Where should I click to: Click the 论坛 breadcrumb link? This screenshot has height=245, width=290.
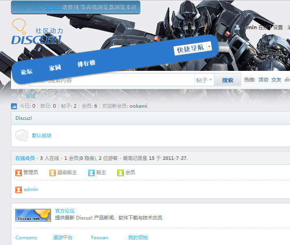[x=30, y=96]
